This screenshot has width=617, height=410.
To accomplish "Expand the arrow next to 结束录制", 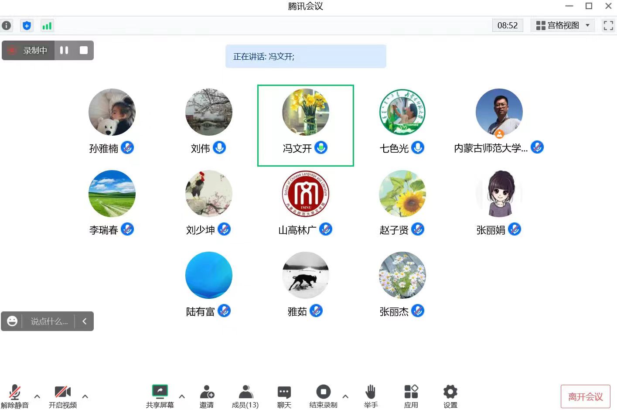I will (x=345, y=396).
